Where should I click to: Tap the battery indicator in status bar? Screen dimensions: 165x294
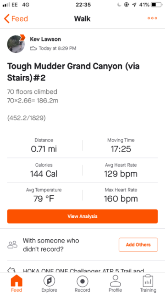[156, 5]
